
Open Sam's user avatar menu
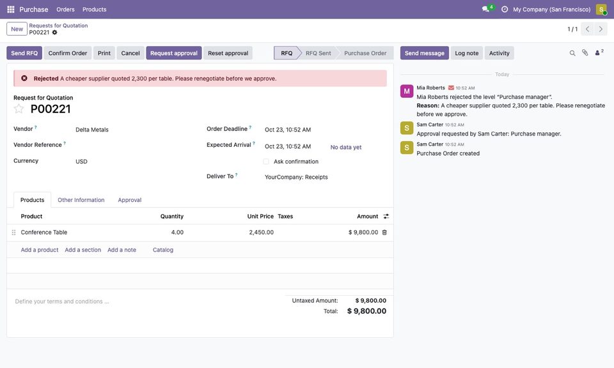601,10
